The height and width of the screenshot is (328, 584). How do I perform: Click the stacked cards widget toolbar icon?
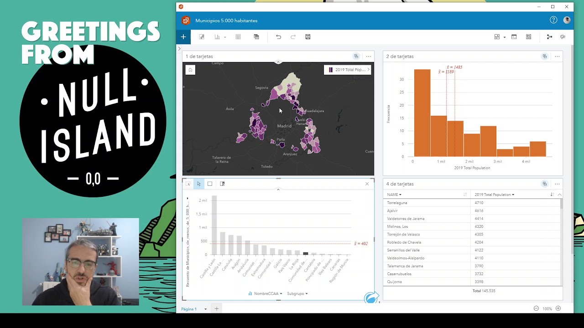[x=256, y=37]
